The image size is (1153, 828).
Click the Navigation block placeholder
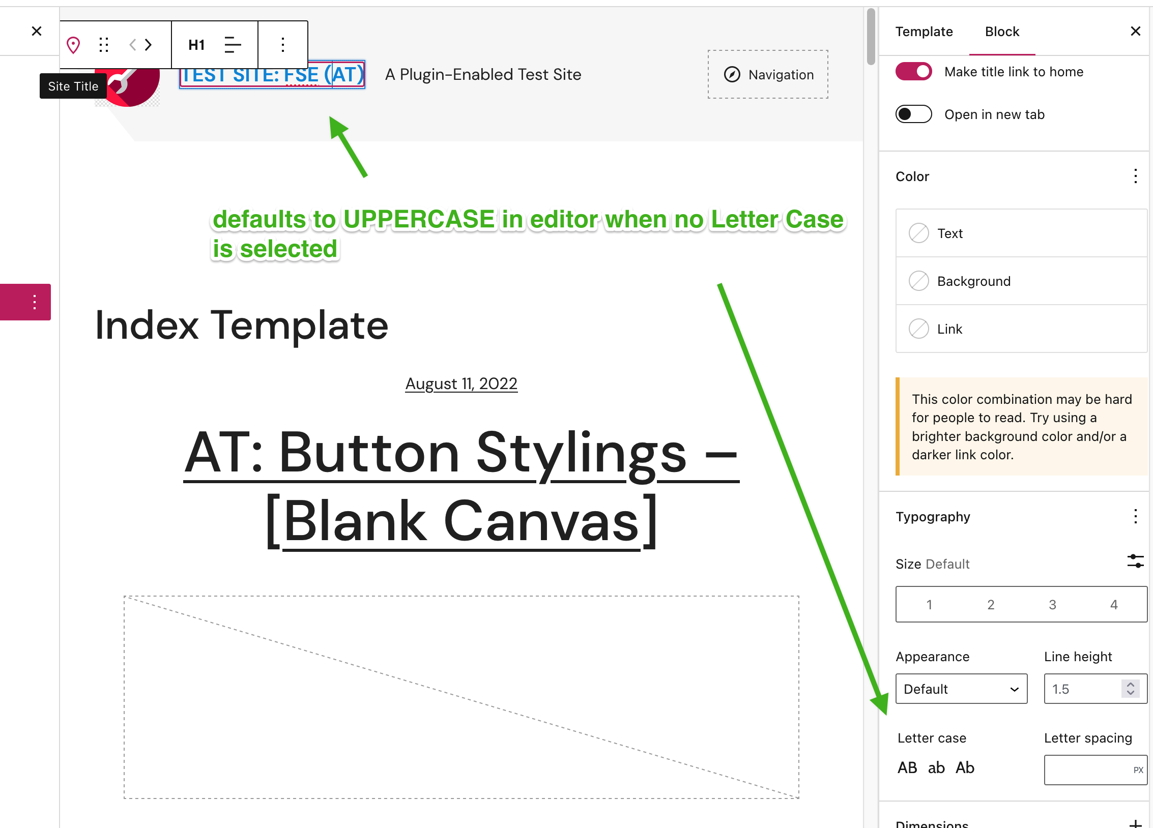point(768,75)
